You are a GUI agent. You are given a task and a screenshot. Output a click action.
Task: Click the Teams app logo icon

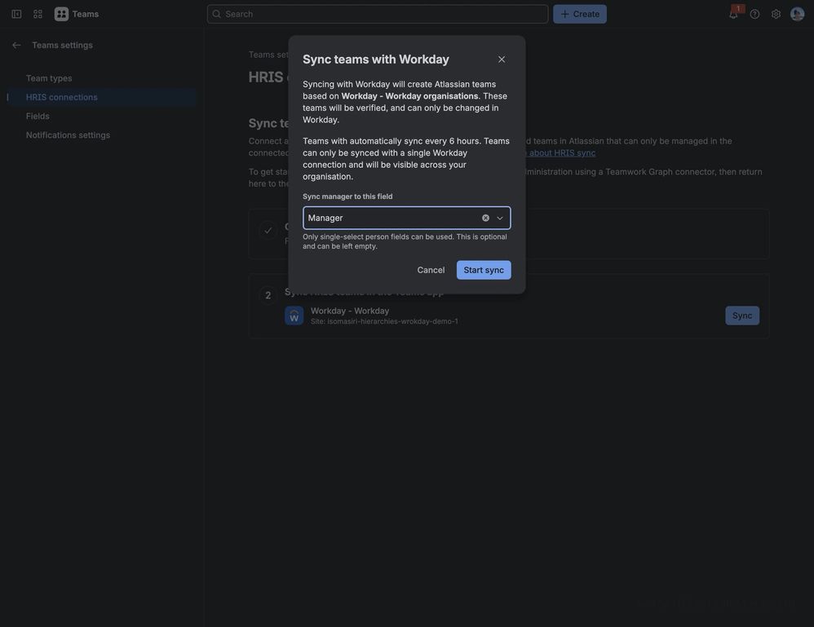[61, 14]
